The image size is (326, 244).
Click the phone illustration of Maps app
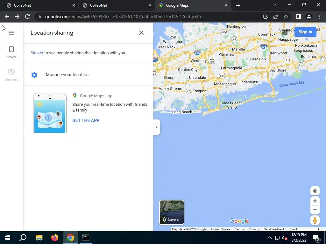click(x=50, y=113)
